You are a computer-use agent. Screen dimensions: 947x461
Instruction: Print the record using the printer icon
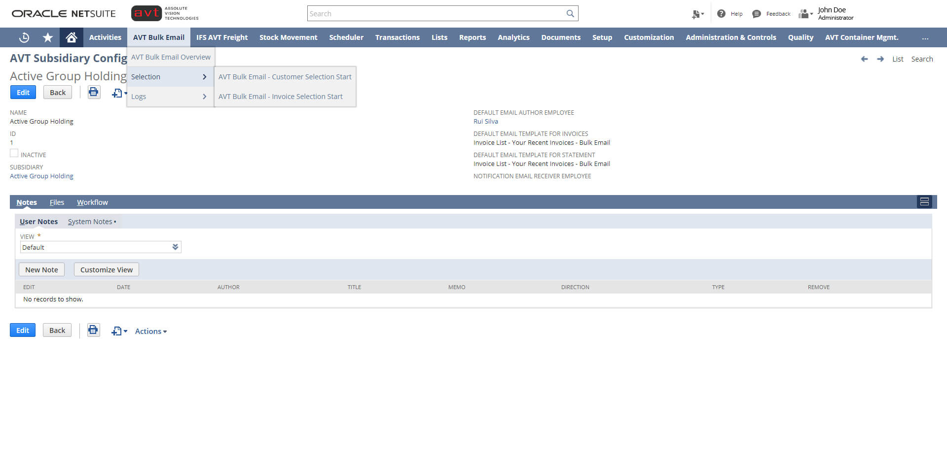pyautogui.click(x=94, y=92)
